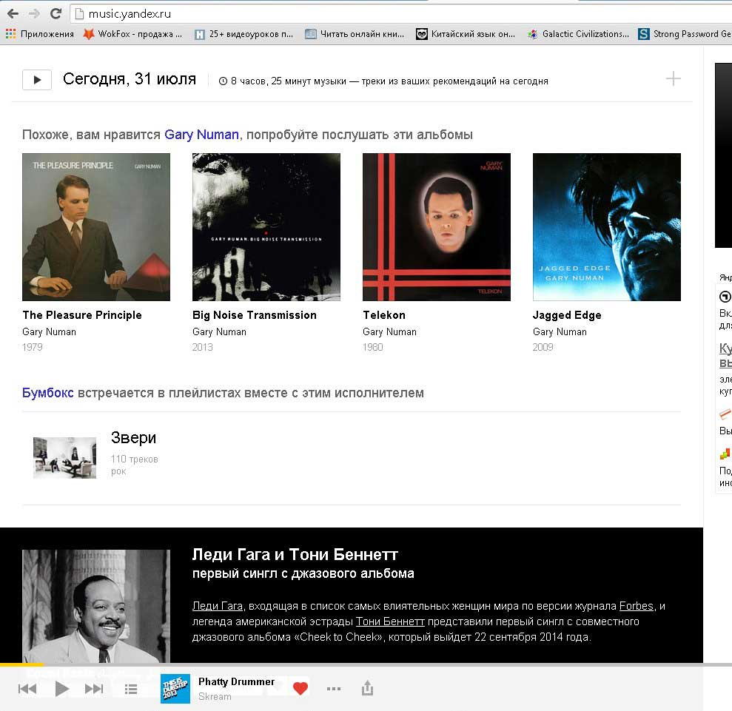Screen dimensions: 732x711
Task: Seek on the yellow track progress bar
Action: 366,664
